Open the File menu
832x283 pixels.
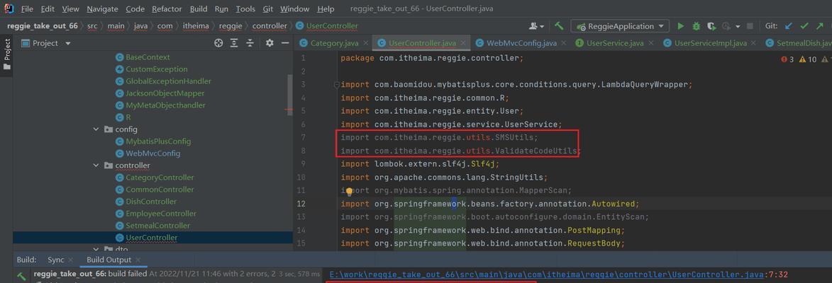point(26,9)
